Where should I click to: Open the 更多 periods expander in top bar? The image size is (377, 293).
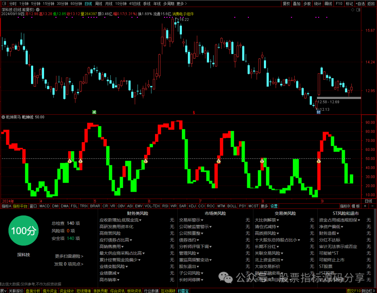coord(181,3)
